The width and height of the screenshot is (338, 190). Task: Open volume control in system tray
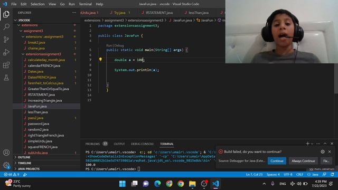tap(299, 184)
